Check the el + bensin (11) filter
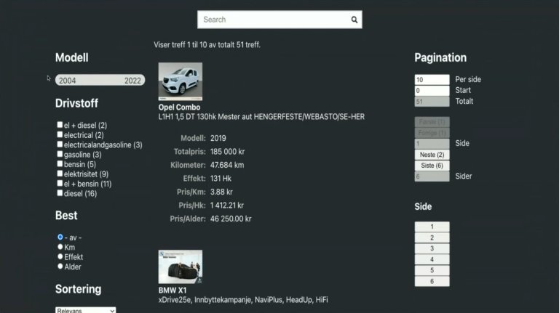 point(60,183)
